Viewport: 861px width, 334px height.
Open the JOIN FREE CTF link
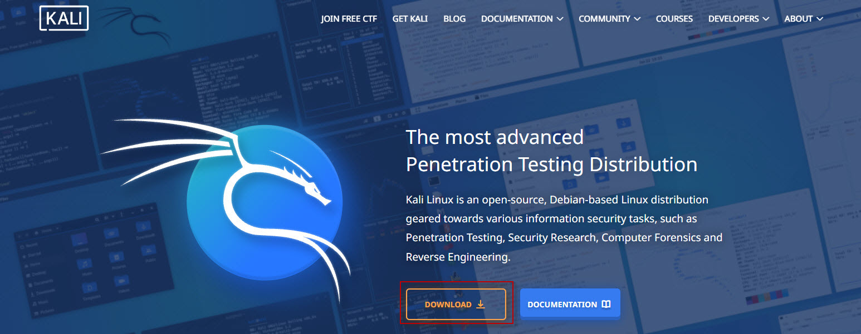pos(349,18)
